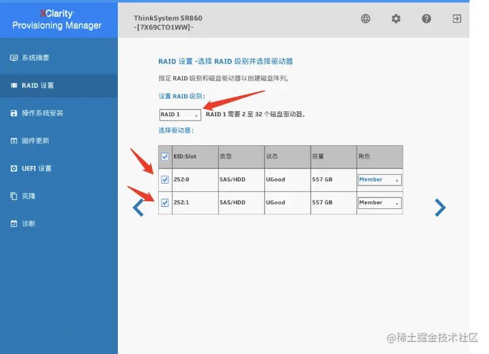The image size is (489, 354).
Task: Click the RAID 1 需要 2 至 32 hint text
Action: coord(255,114)
